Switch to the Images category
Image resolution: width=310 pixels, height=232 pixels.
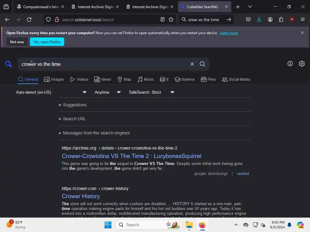click(x=54, y=79)
